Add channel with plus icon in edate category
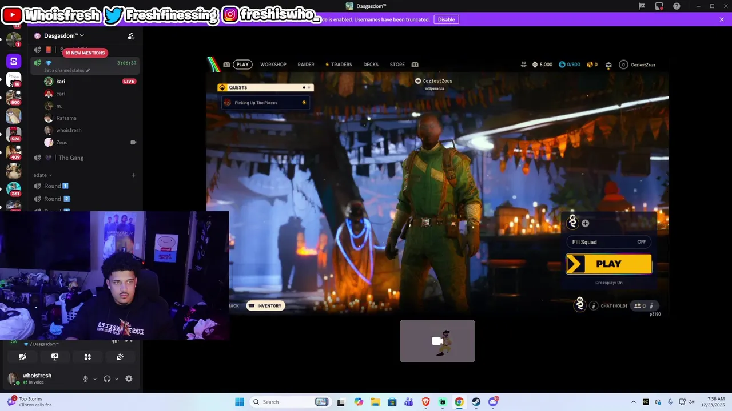 133,175
